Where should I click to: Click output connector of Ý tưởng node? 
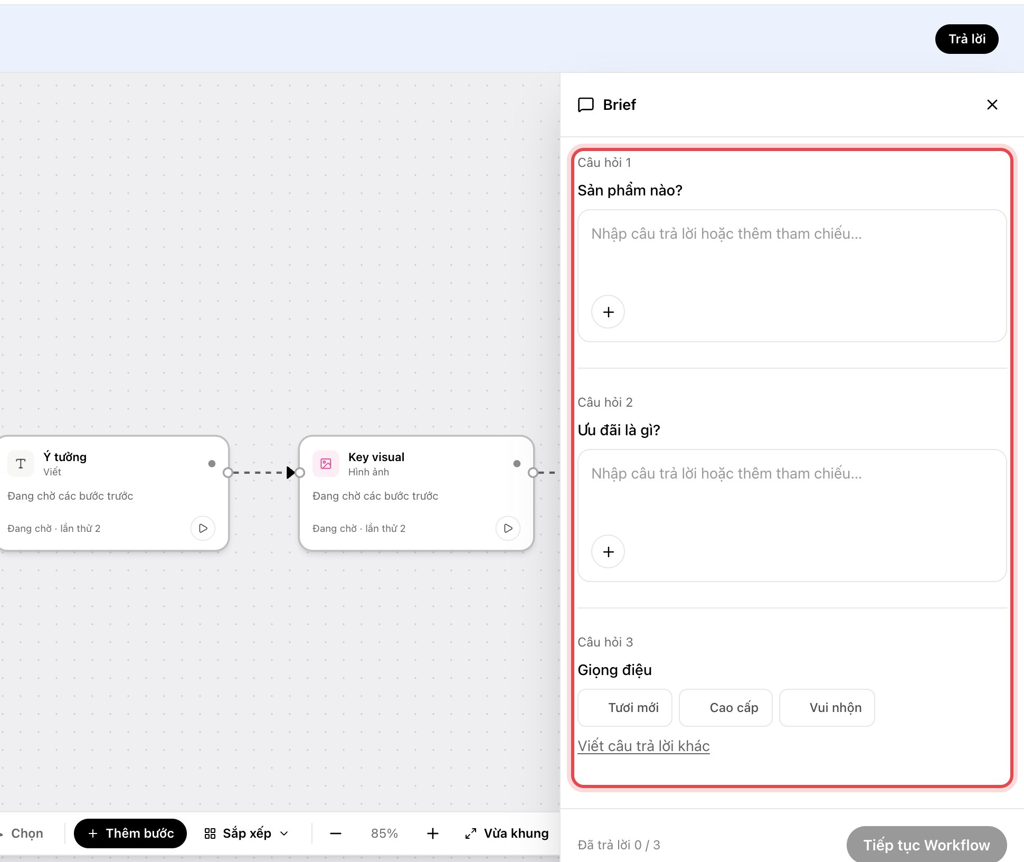(227, 472)
